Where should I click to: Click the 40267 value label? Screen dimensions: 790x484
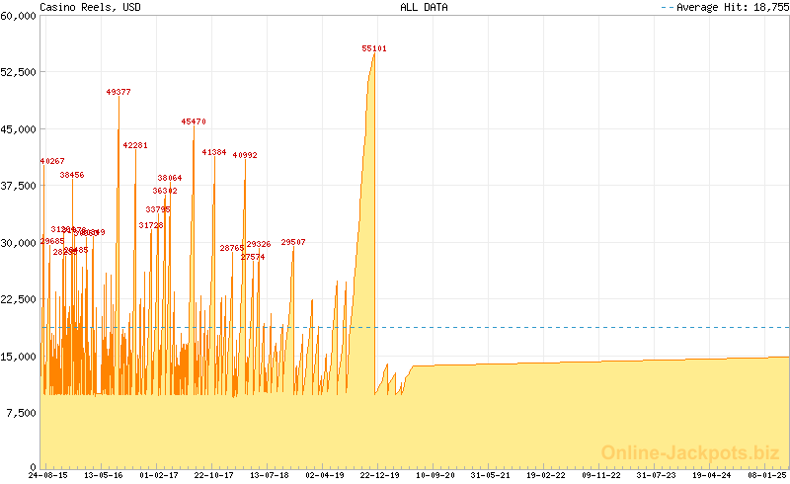pos(52,161)
